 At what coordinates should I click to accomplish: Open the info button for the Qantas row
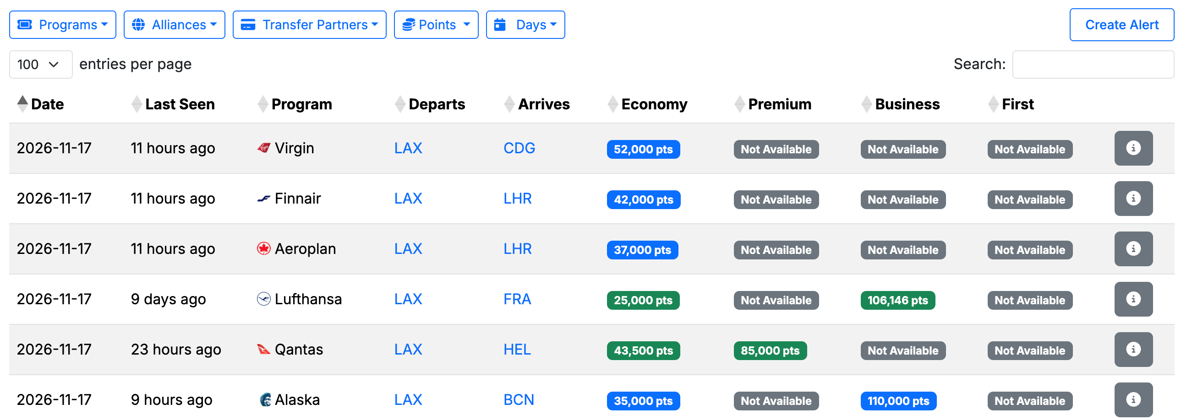[x=1132, y=350]
